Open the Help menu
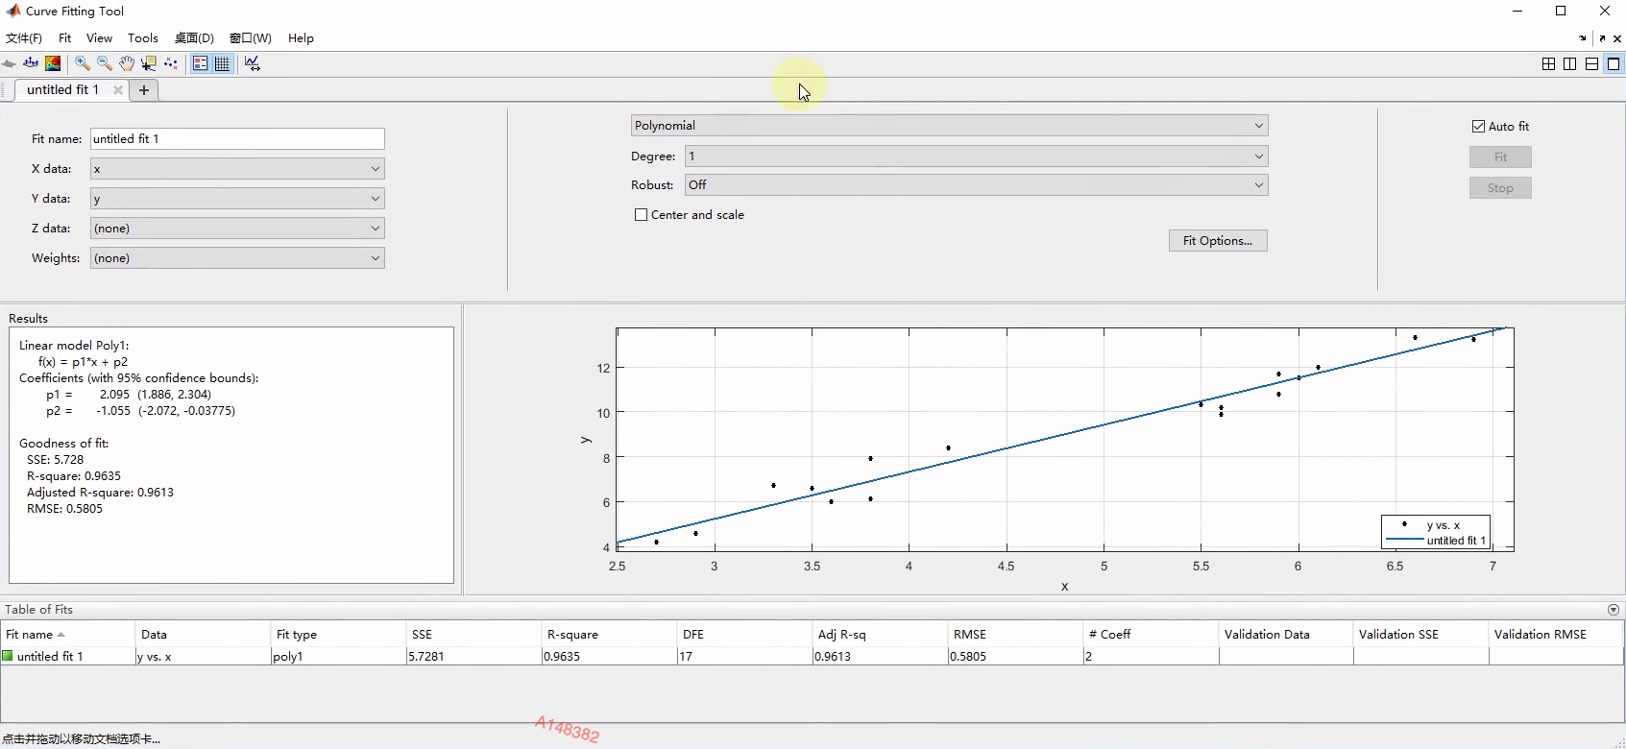 [301, 38]
